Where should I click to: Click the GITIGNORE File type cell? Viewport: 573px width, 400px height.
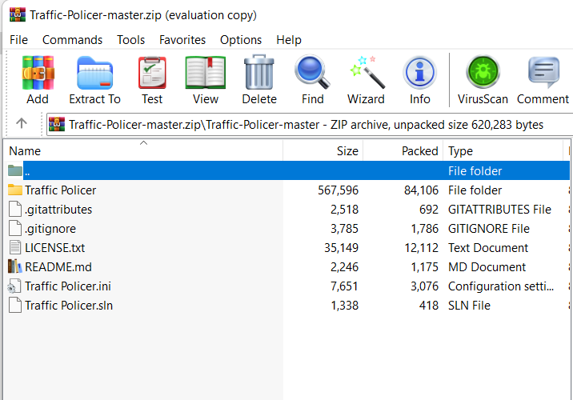click(489, 229)
